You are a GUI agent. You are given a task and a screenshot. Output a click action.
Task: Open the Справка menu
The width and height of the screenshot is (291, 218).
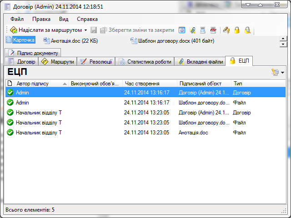(x=87, y=19)
